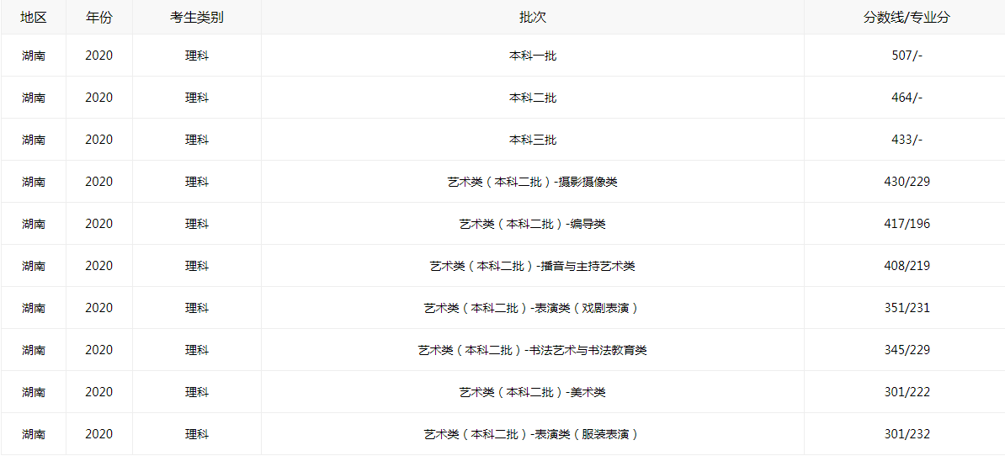Select the 美术类 art batch cell

[x=532, y=392]
